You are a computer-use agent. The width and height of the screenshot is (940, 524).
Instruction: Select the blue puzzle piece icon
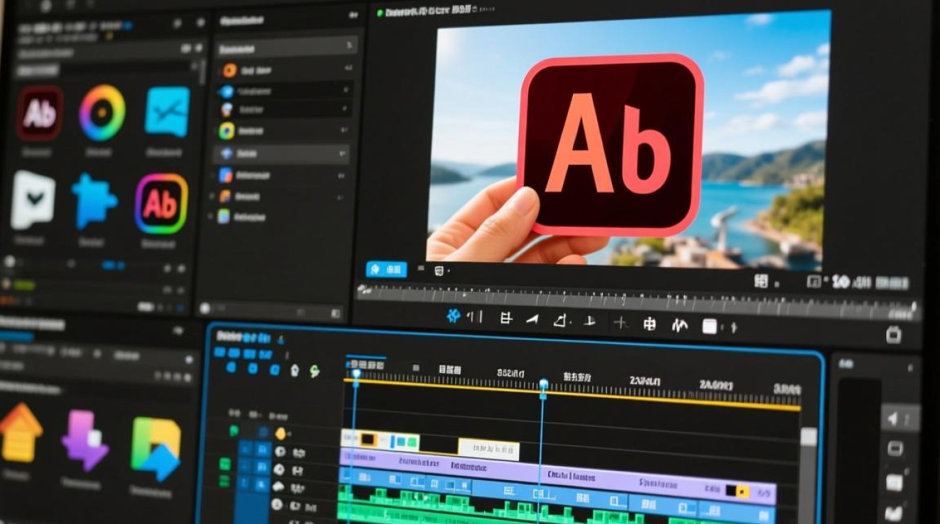94,201
